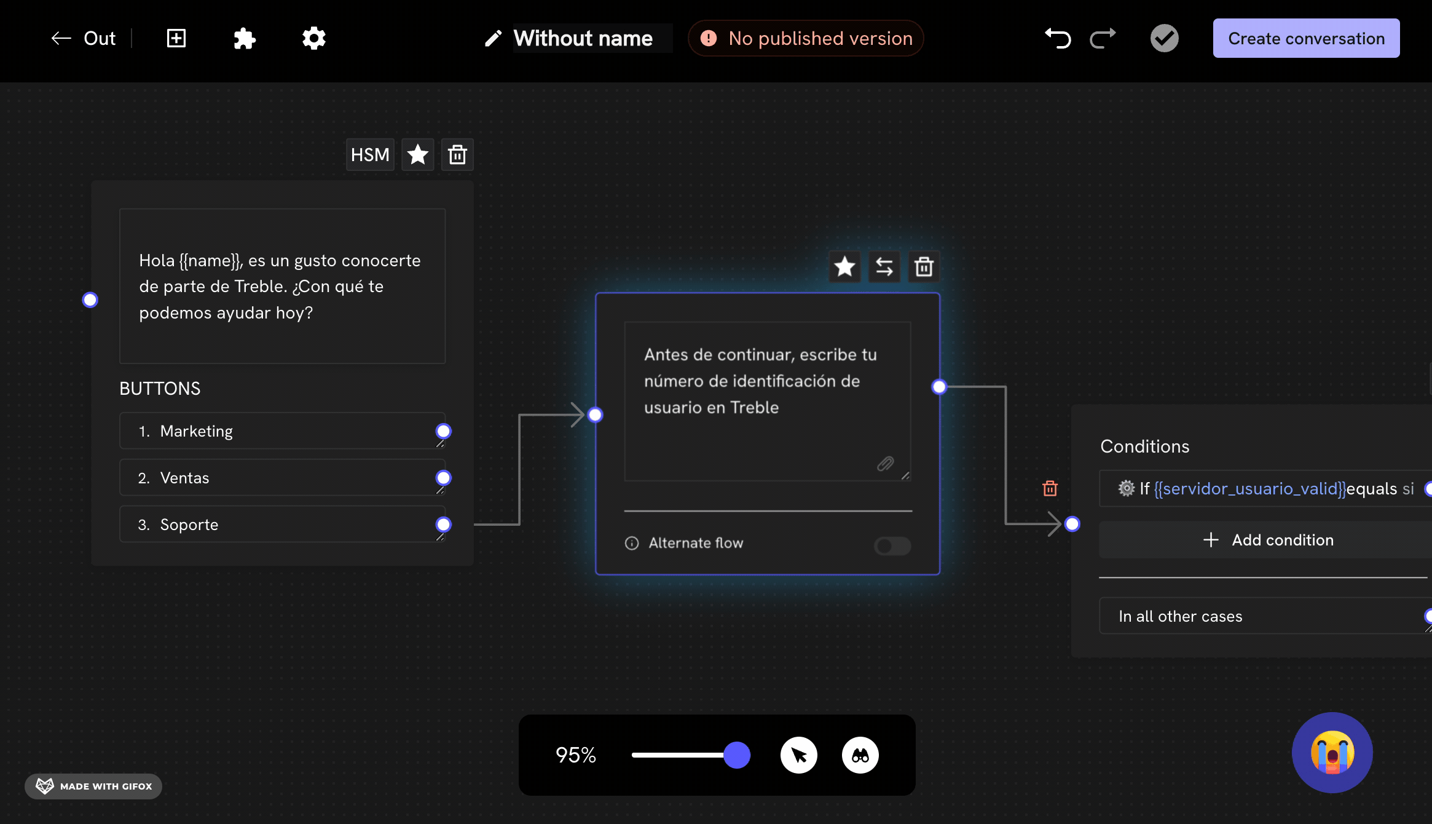1432x824 pixels.
Task: Click the redo arrow icon
Action: pyautogui.click(x=1103, y=38)
